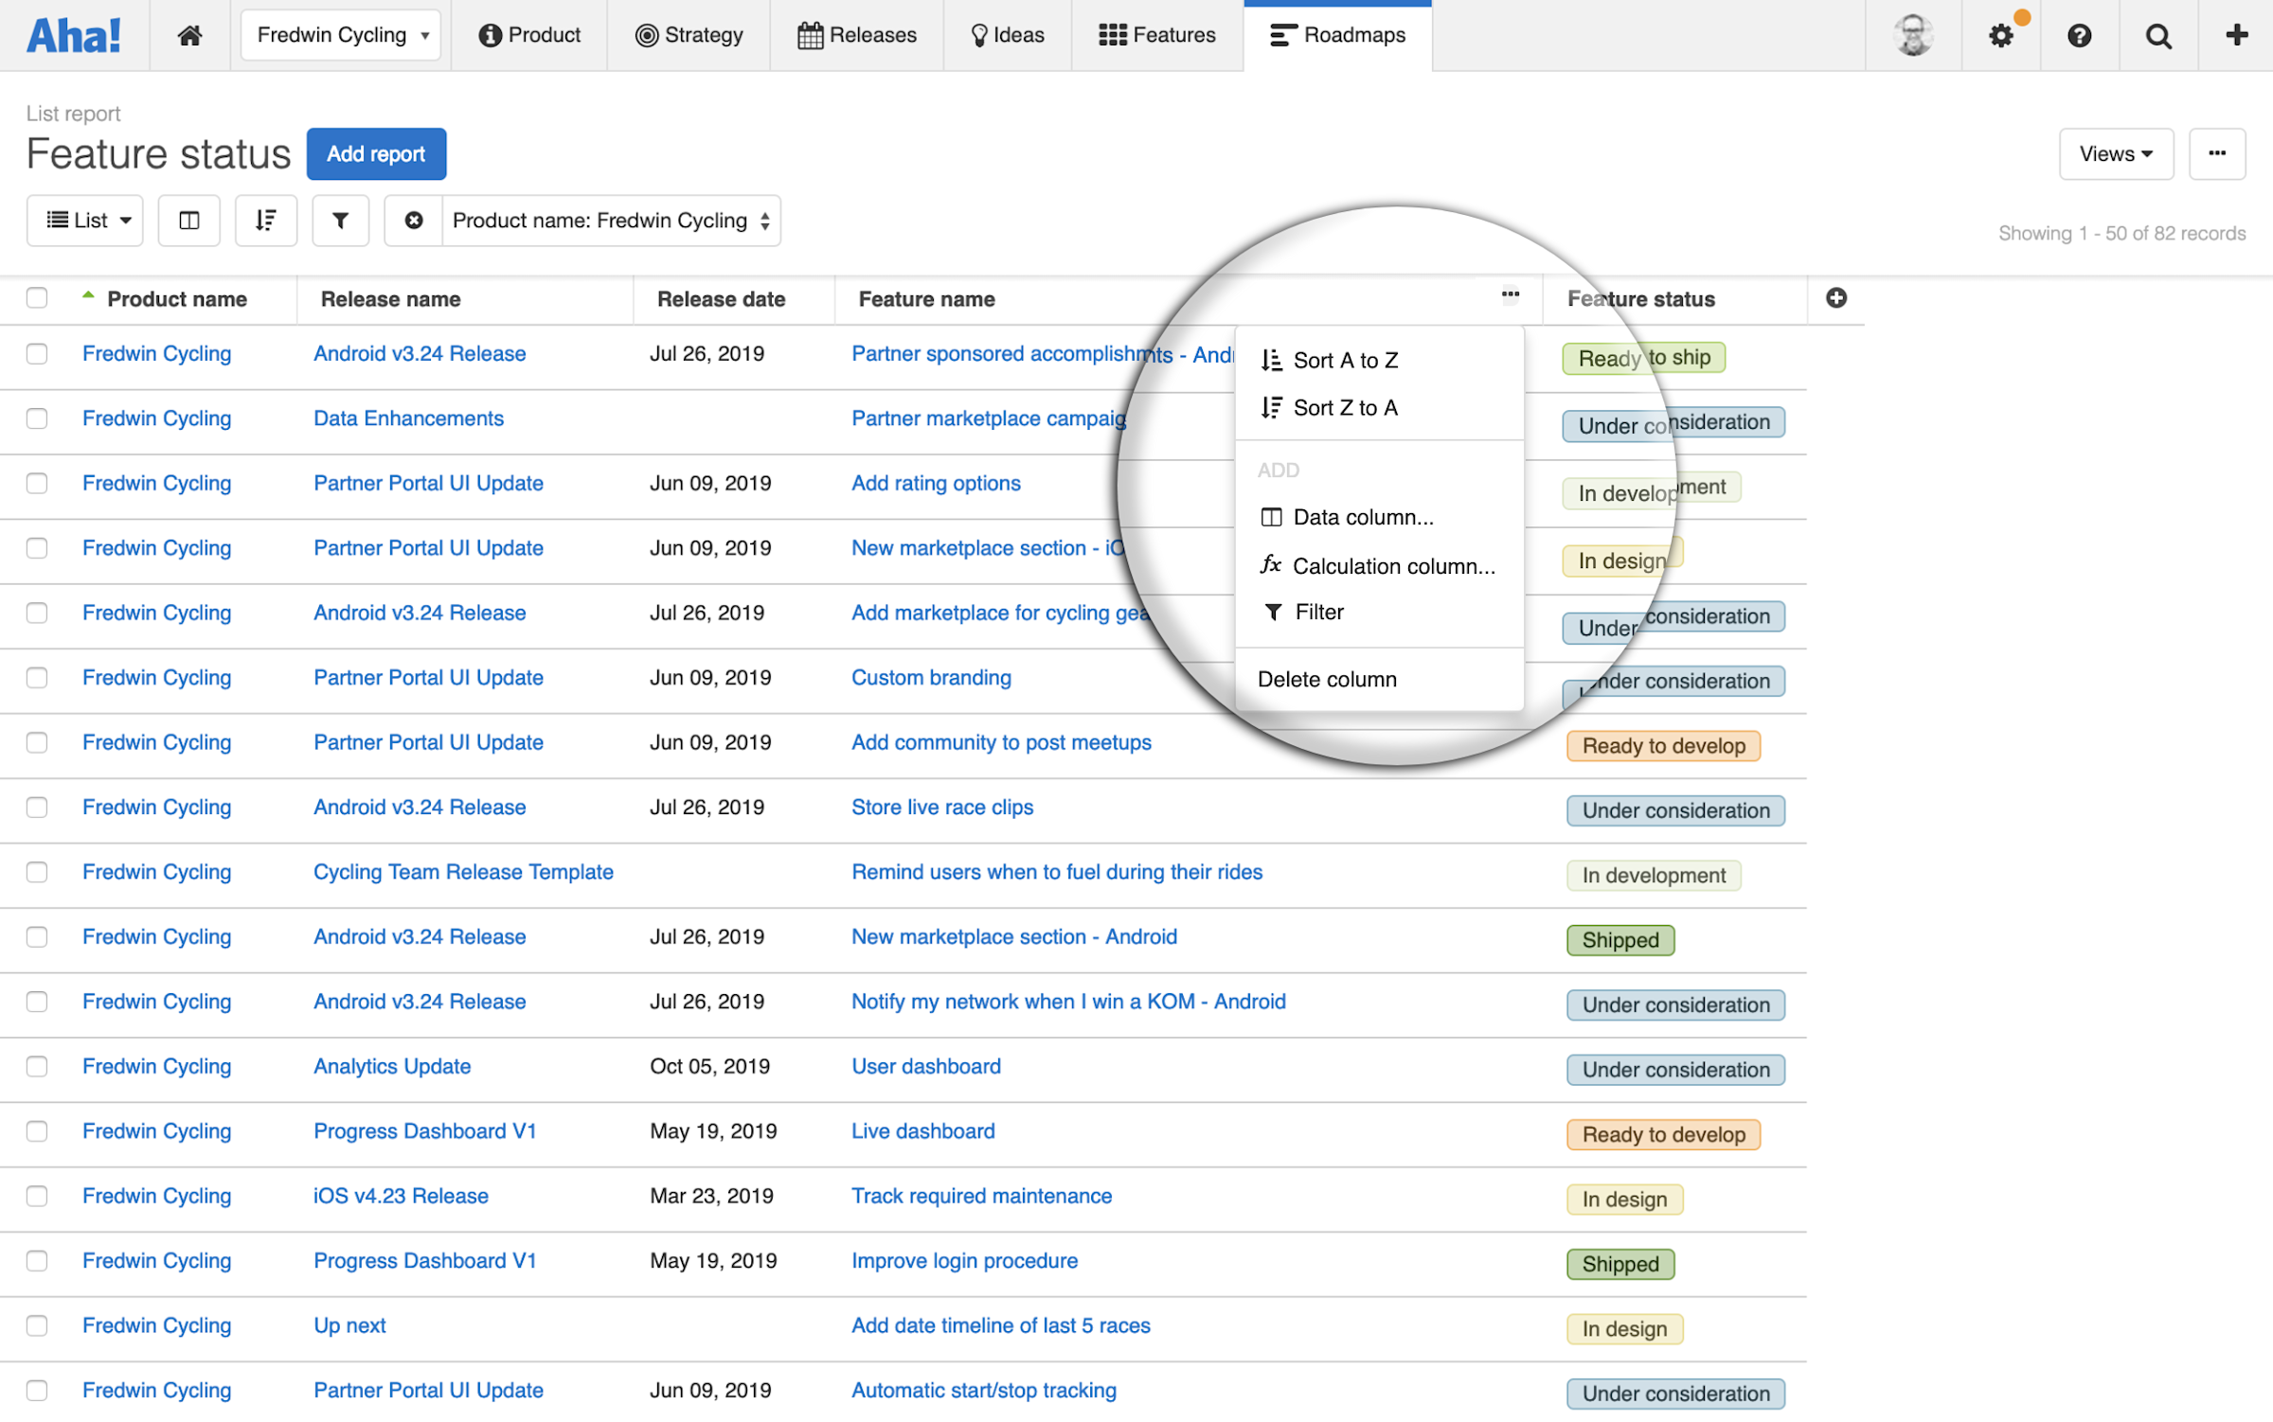Click the filter funnel icon in toolbar

[340, 221]
